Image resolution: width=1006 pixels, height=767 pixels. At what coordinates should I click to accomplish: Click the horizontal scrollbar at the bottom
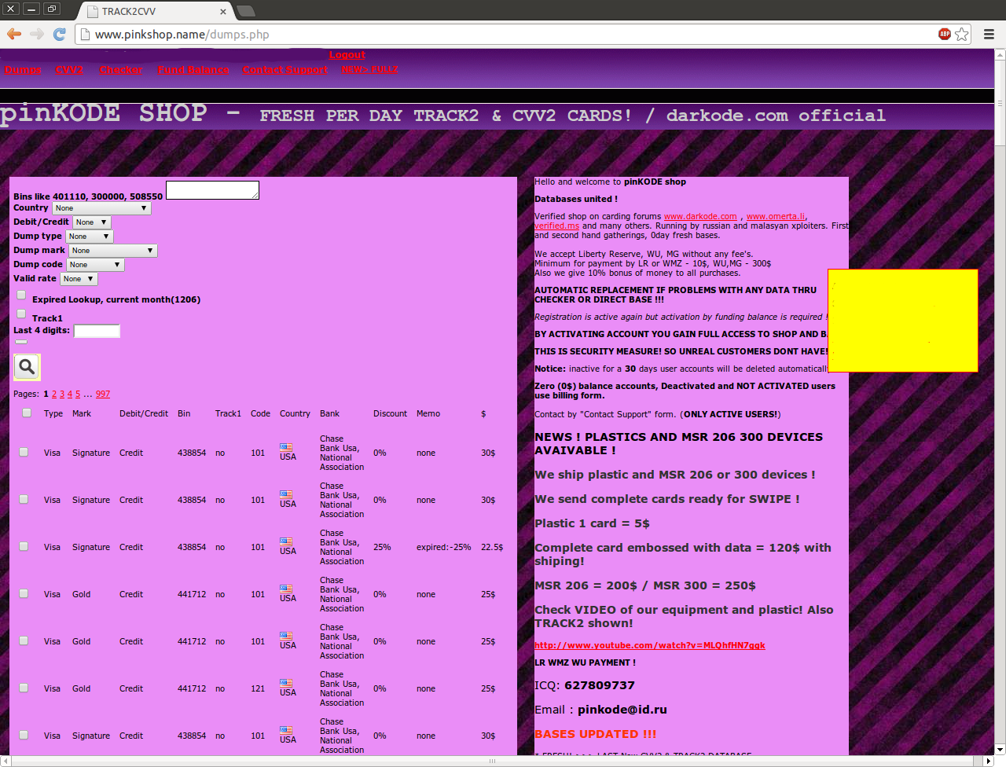[493, 761]
